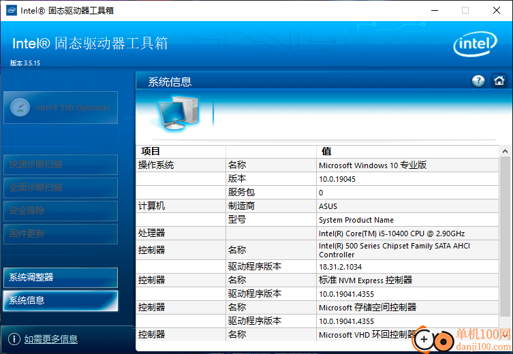Select the Microsoft VHD 环回控制器 value
The width and height of the screenshot is (513, 354).
(368, 335)
